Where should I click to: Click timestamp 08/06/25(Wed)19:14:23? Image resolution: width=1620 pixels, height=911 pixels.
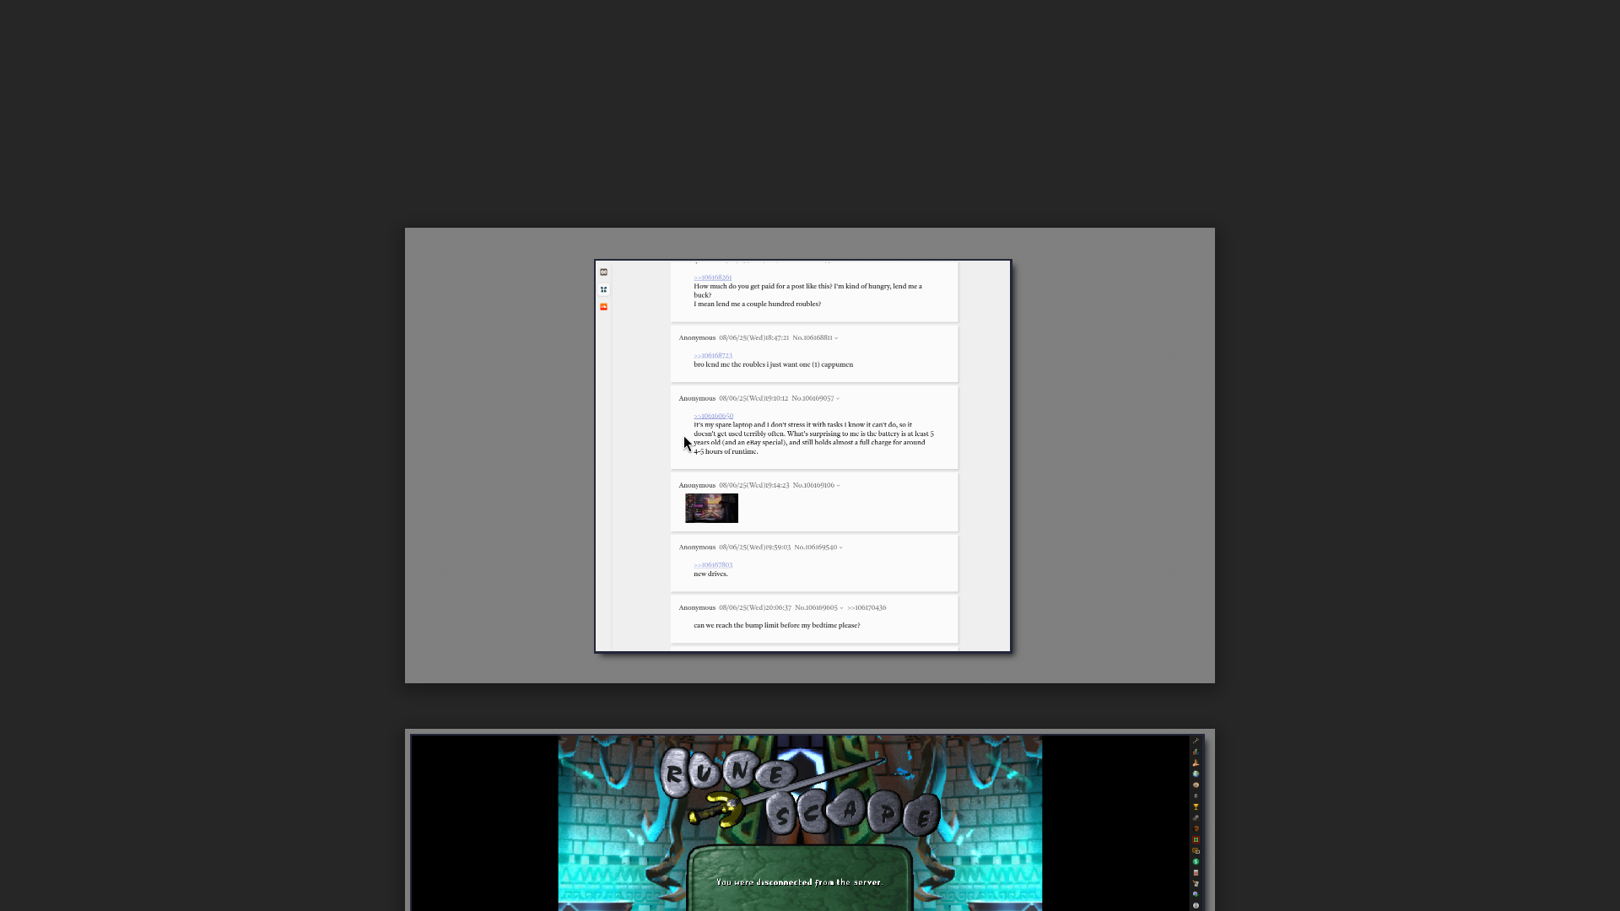(x=754, y=485)
